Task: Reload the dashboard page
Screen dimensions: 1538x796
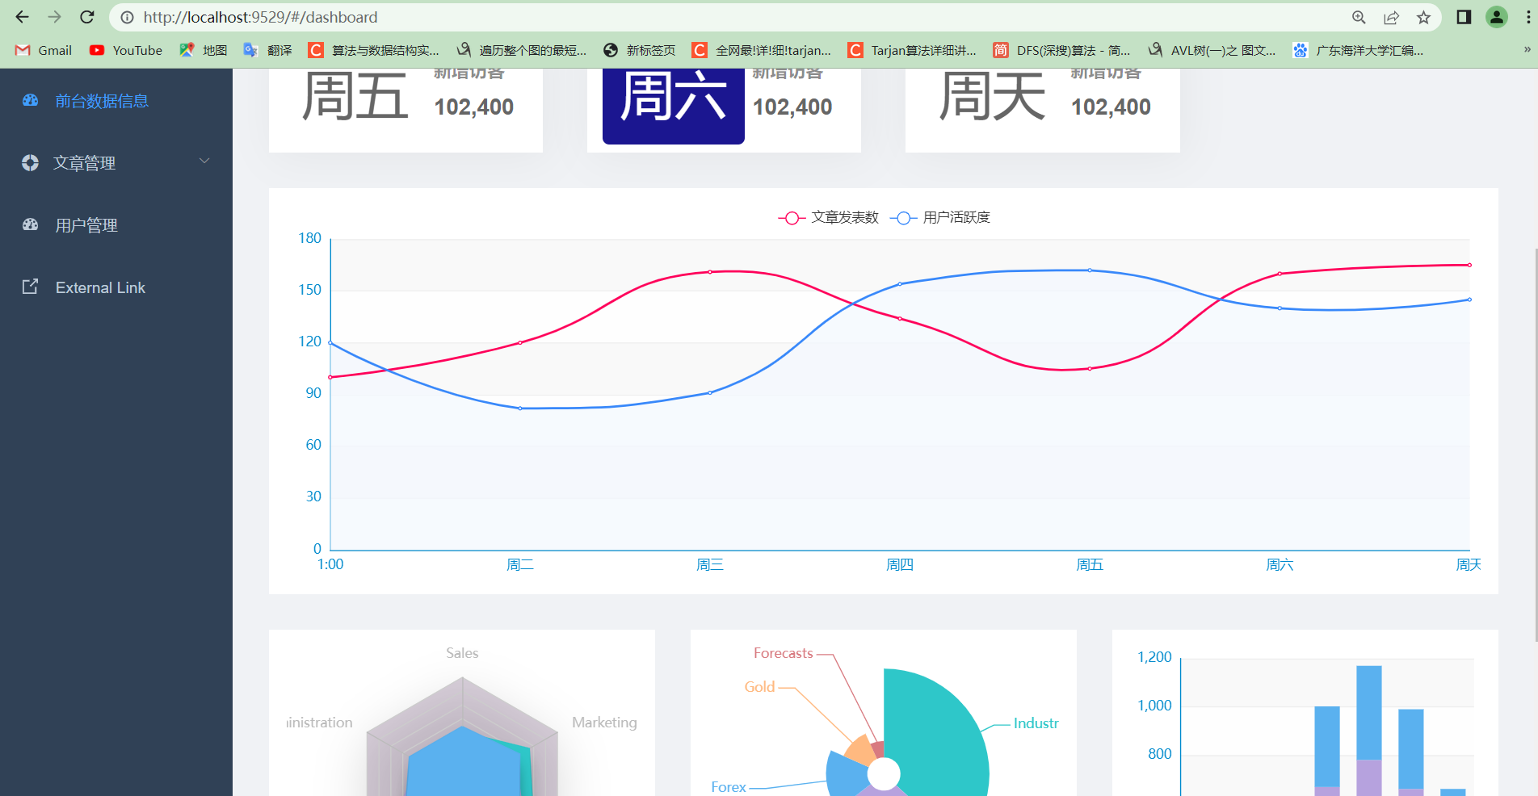Action: pyautogui.click(x=87, y=17)
